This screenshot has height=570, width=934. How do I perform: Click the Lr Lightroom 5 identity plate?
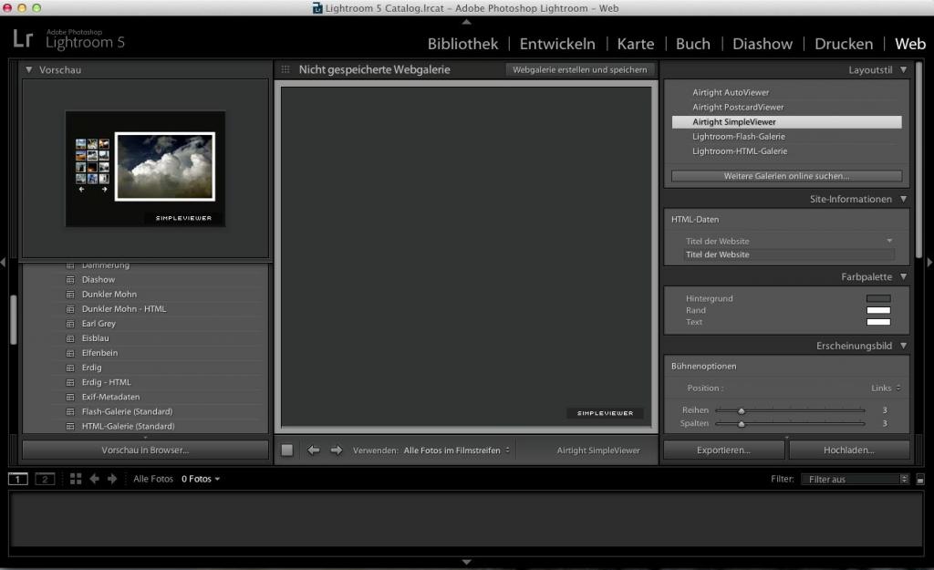[69, 39]
